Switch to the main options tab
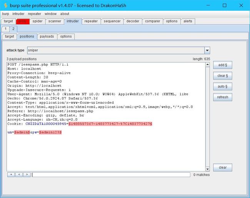 point(172,21)
